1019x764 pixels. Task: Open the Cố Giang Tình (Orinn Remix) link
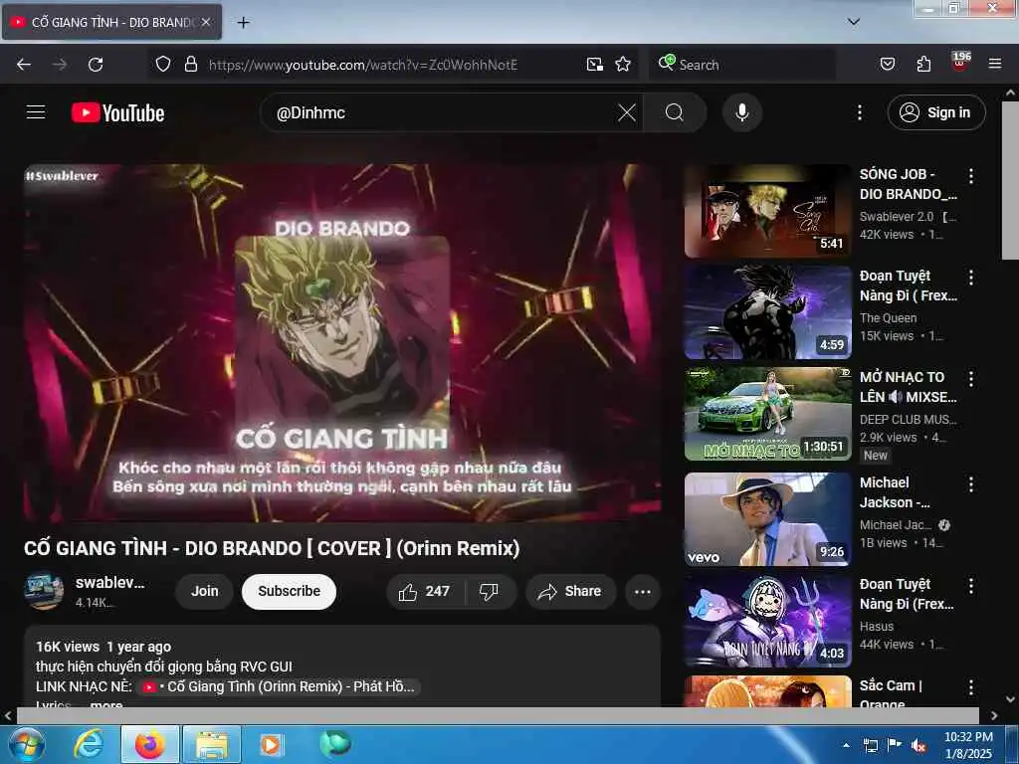point(280,686)
